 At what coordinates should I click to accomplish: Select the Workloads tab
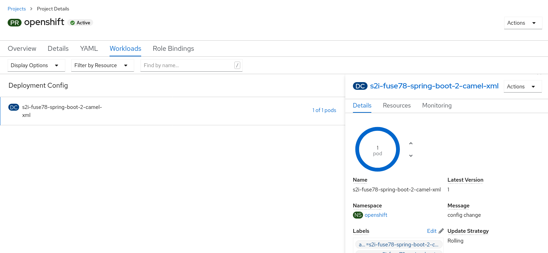[126, 48]
